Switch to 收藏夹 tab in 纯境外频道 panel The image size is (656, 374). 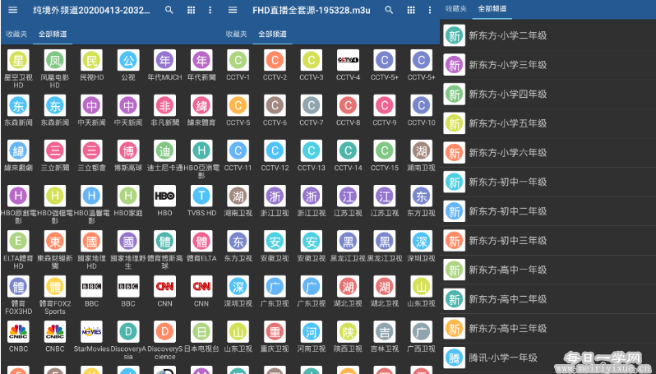[x=16, y=34]
